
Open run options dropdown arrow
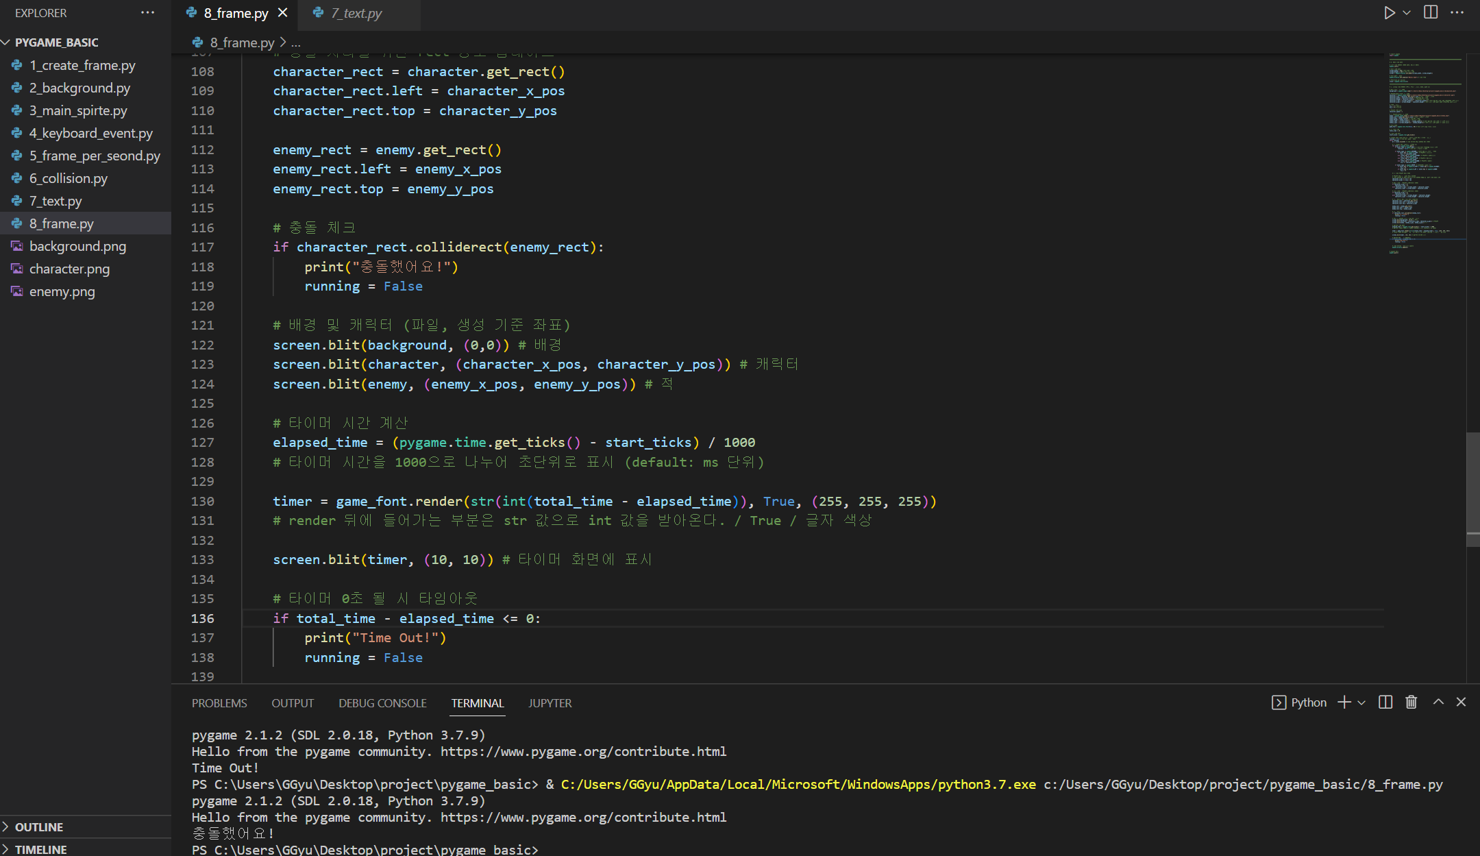pos(1407,13)
